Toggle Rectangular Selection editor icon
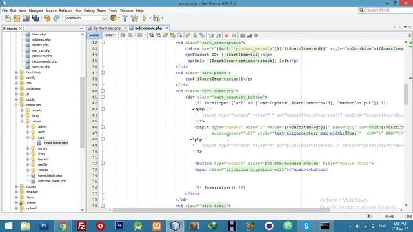413x232 pixels. [x=179, y=35]
